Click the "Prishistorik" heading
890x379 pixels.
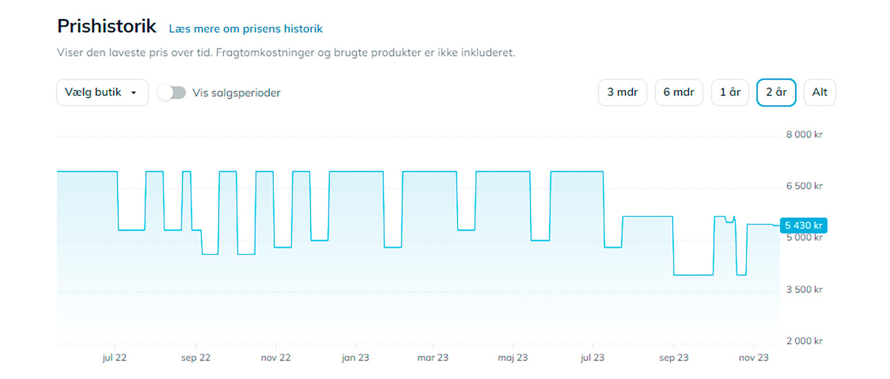coord(107,26)
